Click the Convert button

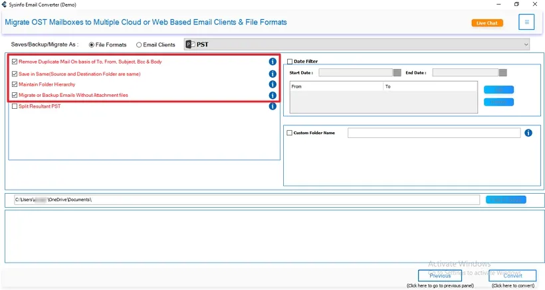click(512, 276)
